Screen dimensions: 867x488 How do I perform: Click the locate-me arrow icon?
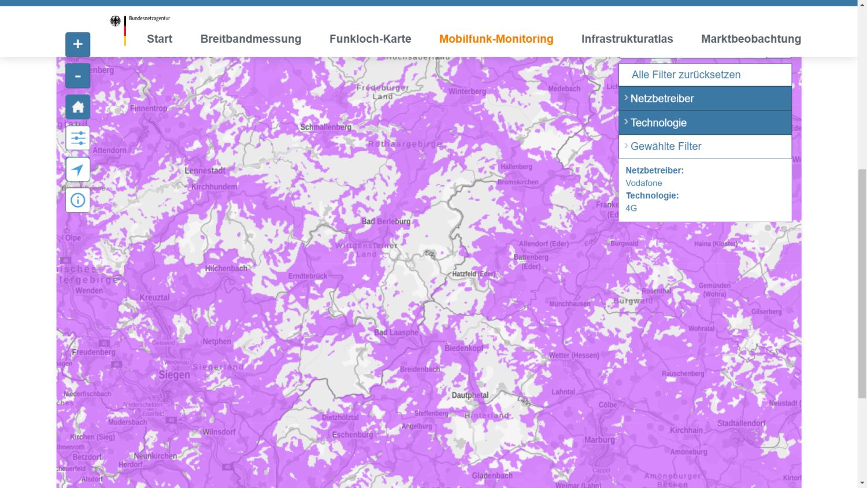(77, 169)
